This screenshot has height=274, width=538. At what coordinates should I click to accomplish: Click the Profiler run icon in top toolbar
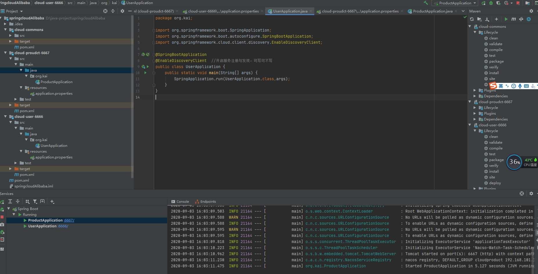[506, 3]
